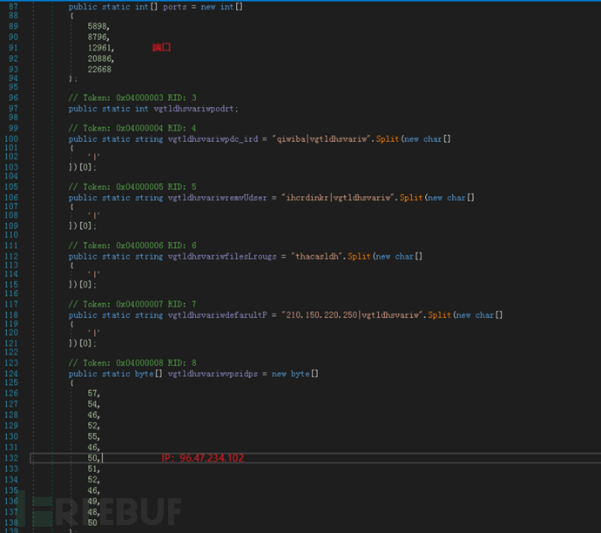
Task: Click the red IP: 96.47.234.102 annotation
Action: 202,457
